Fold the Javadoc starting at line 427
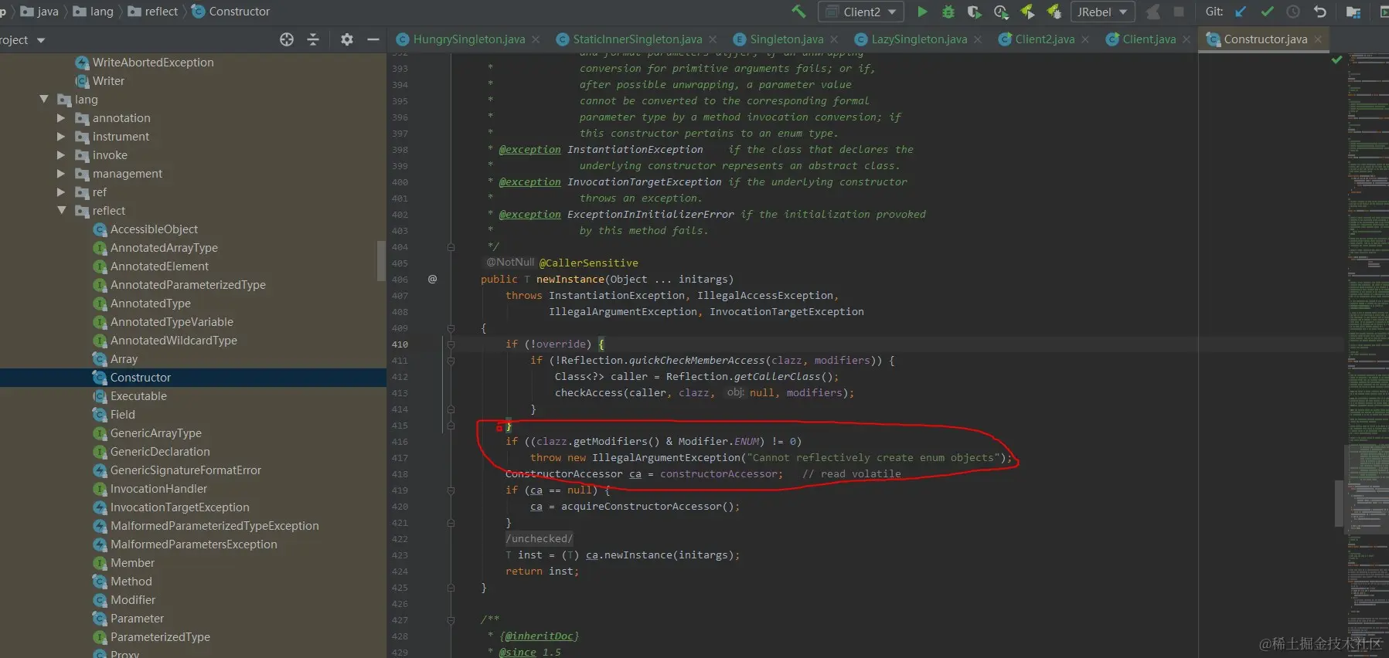This screenshot has height=658, width=1389. pyautogui.click(x=451, y=619)
